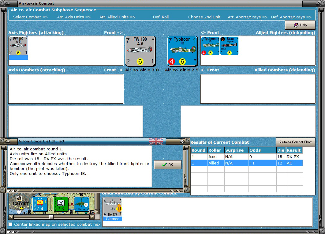Click the Allied Bombers (defending) empty list box
The height and width of the screenshot is (234, 325).
pyautogui.click(x=258, y=89)
